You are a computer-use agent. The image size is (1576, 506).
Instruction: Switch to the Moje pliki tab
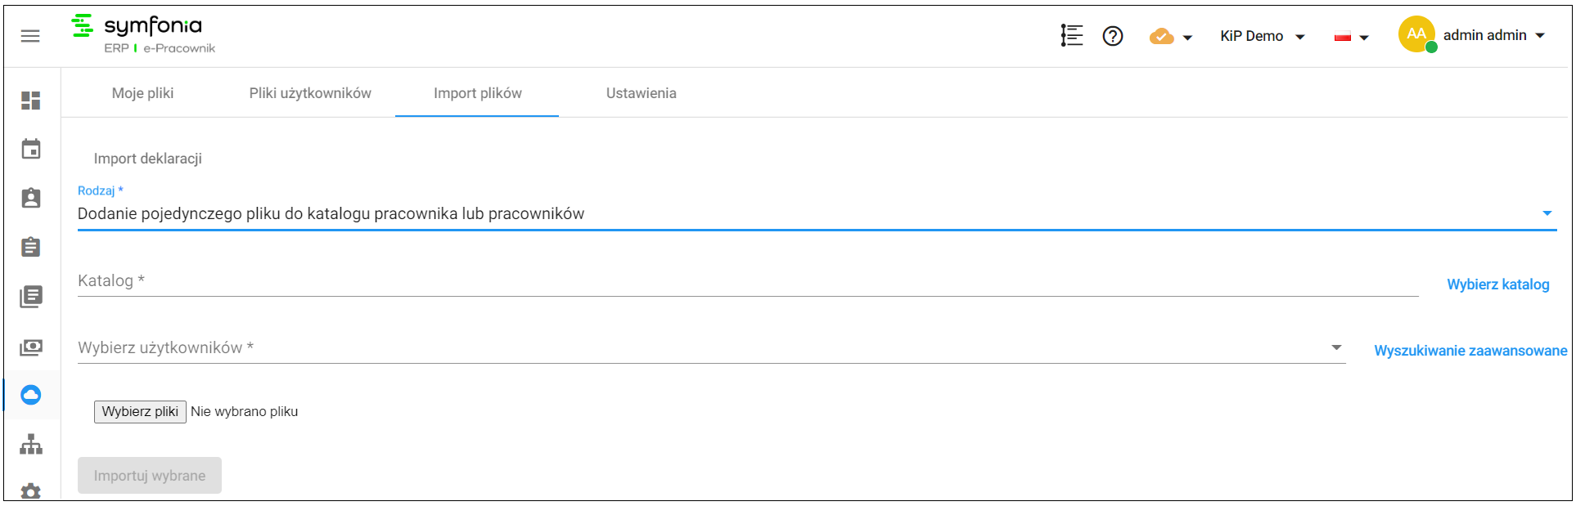[x=143, y=93]
